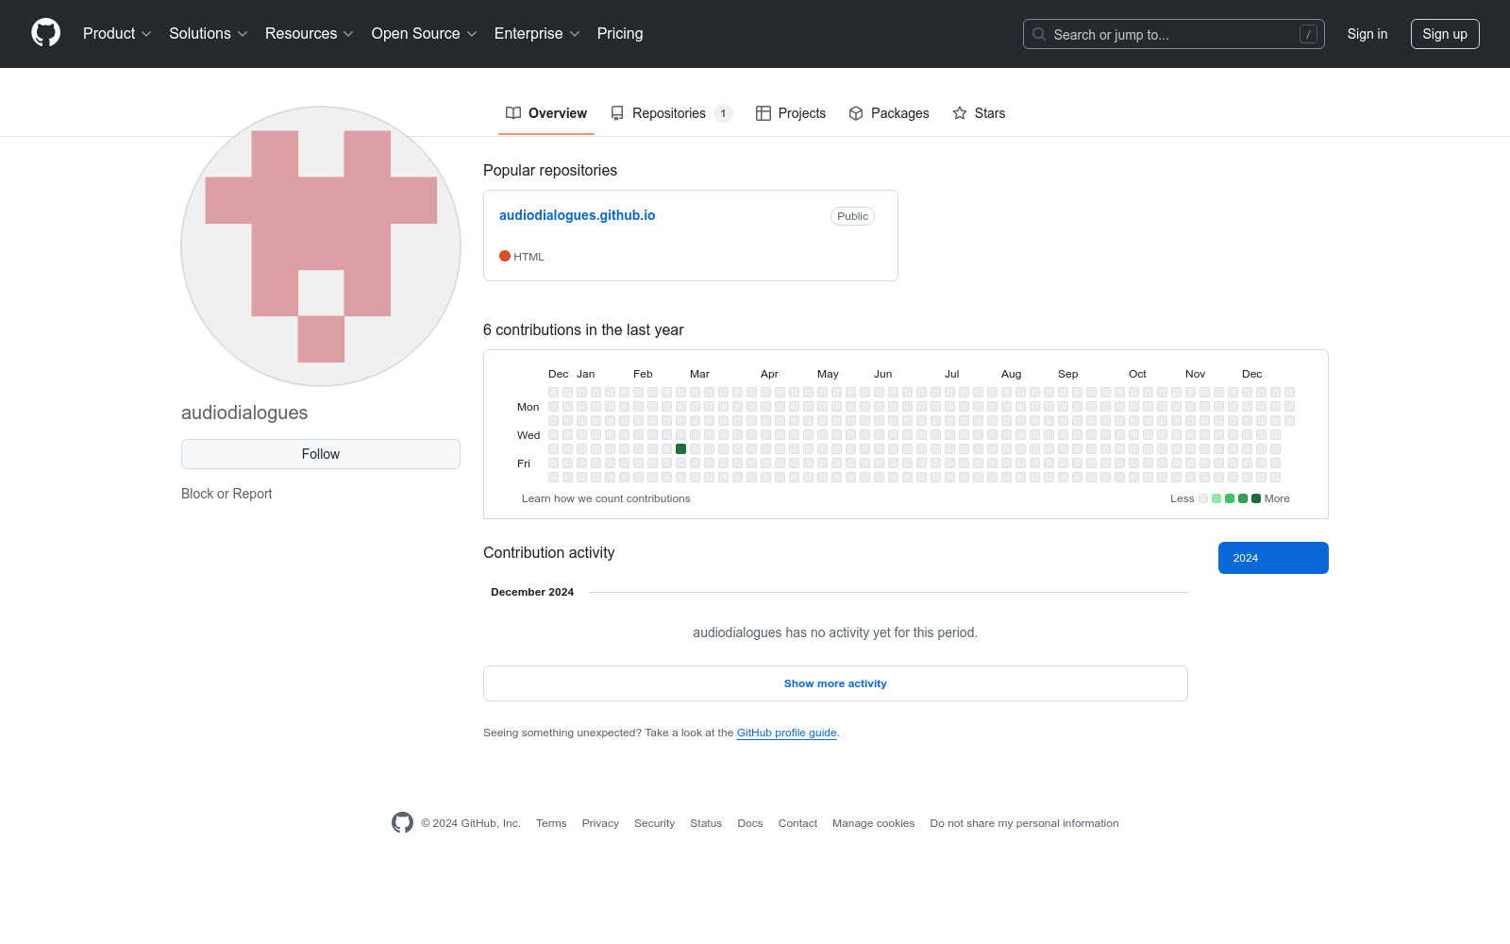Click the Repositories count badge

click(723, 113)
